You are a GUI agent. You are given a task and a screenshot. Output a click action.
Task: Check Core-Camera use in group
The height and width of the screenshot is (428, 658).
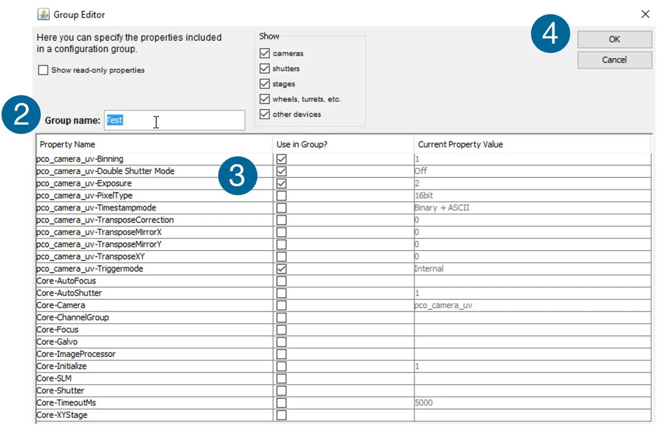tap(282, 305)
